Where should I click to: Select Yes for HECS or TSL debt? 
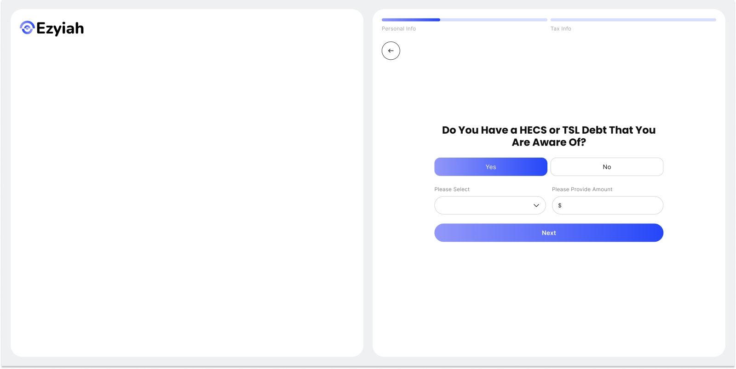point(490,167)
